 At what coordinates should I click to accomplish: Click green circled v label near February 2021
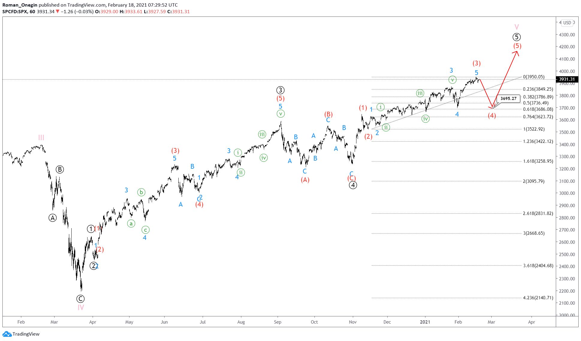click(x=452, y=80)
